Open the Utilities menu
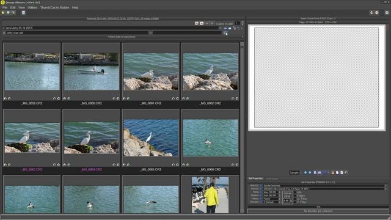This screenshot has height=220, width=391. tap(32, 7)
